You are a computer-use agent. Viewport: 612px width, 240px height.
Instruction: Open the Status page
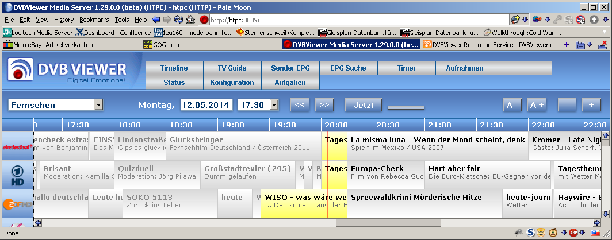(174, 83)
